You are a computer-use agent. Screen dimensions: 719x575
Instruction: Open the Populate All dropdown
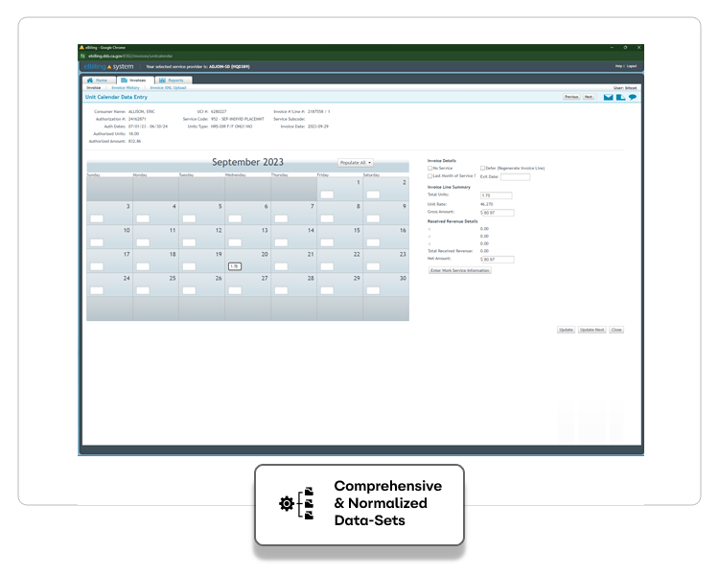pos(356,163)
